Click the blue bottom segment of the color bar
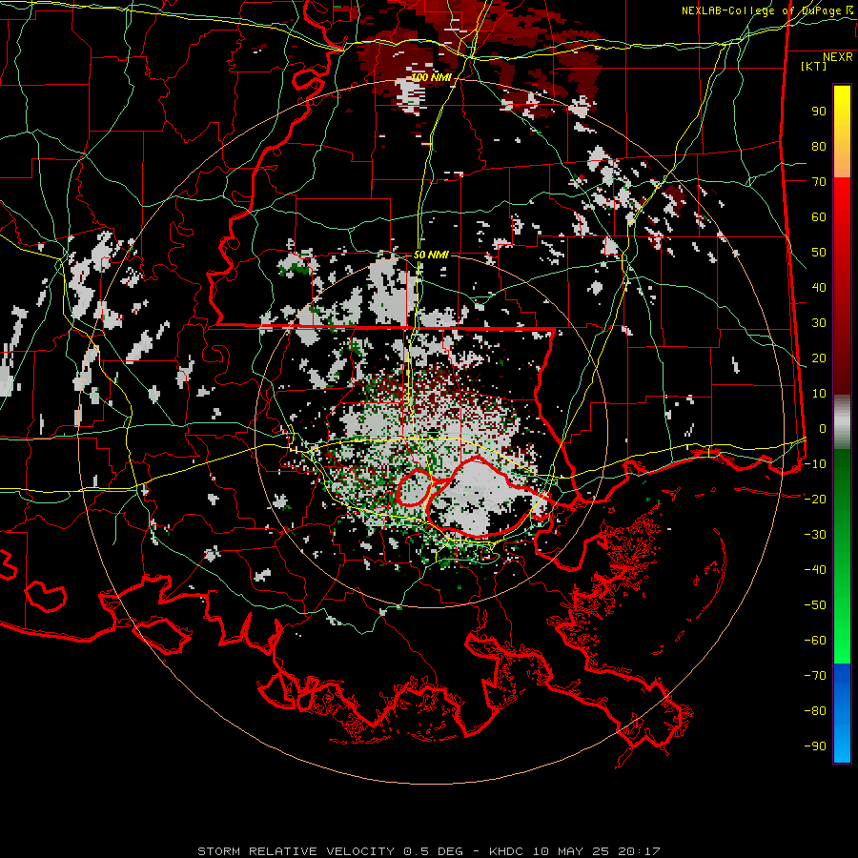The height and width of the screenshot is (858, 858). click(842, 713)
